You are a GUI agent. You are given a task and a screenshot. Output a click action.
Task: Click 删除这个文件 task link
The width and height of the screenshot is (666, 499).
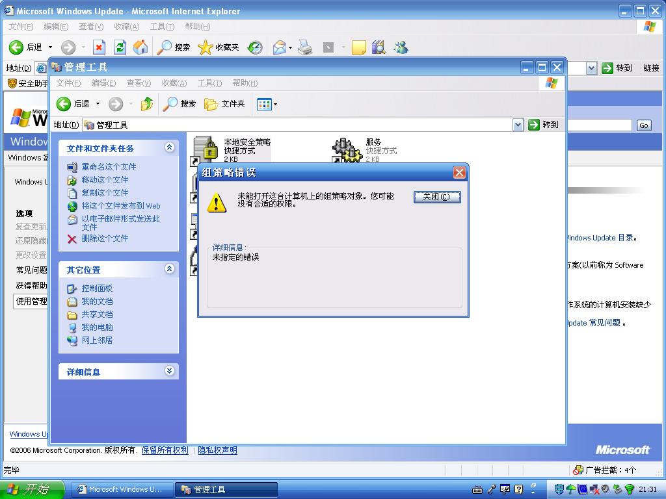[105, 238]
